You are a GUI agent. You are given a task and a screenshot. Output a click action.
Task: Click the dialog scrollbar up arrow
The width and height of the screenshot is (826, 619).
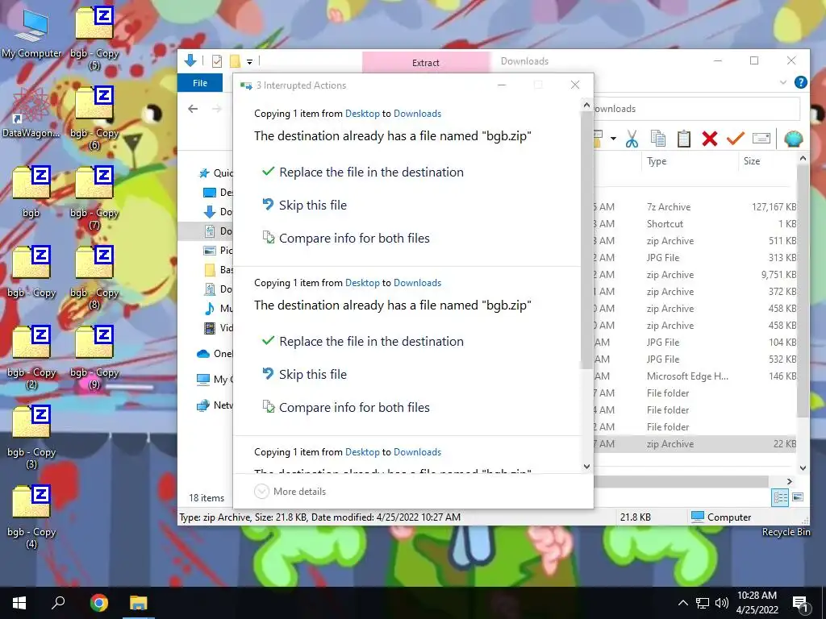coord(586,106)
